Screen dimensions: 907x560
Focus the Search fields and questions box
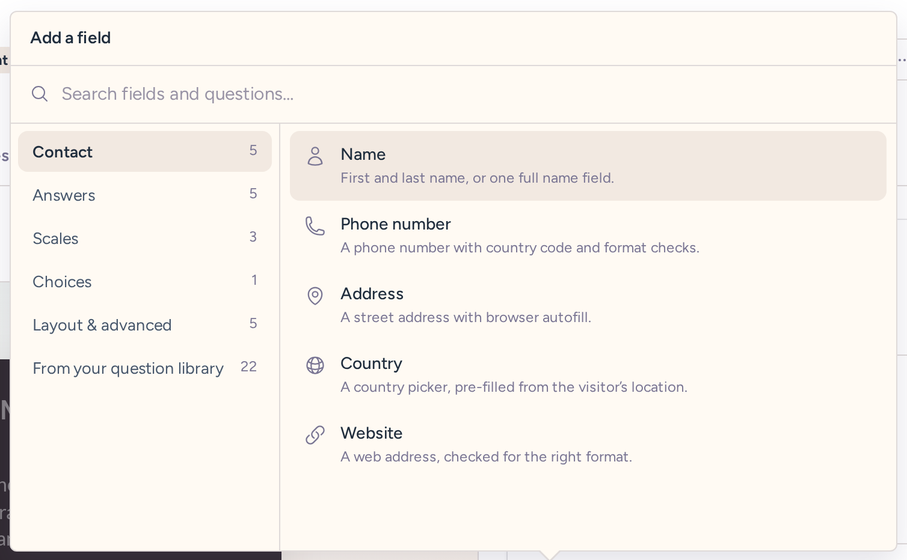[453, 94]
